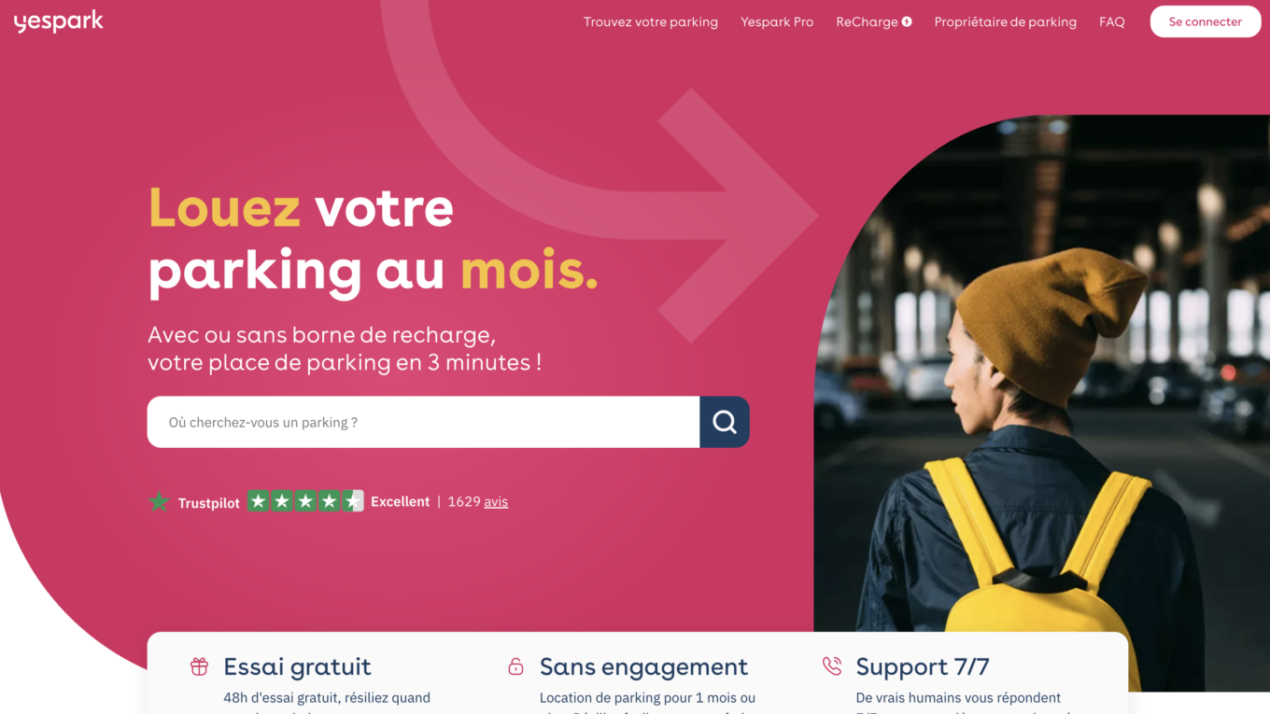Screen dimensions: 1270x714
Task: Click the yespark logo
Action: [58, 21]
